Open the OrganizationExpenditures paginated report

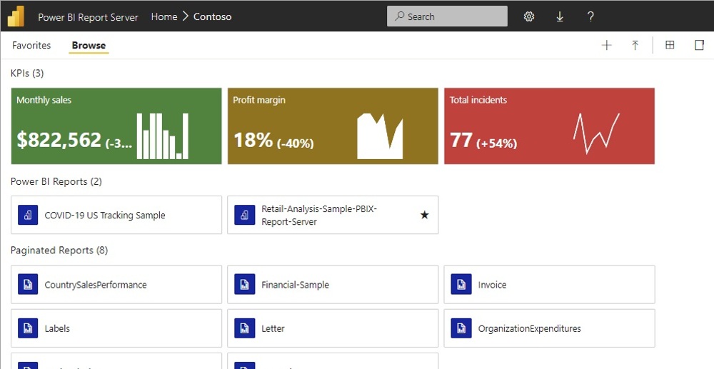coord(549,328)
